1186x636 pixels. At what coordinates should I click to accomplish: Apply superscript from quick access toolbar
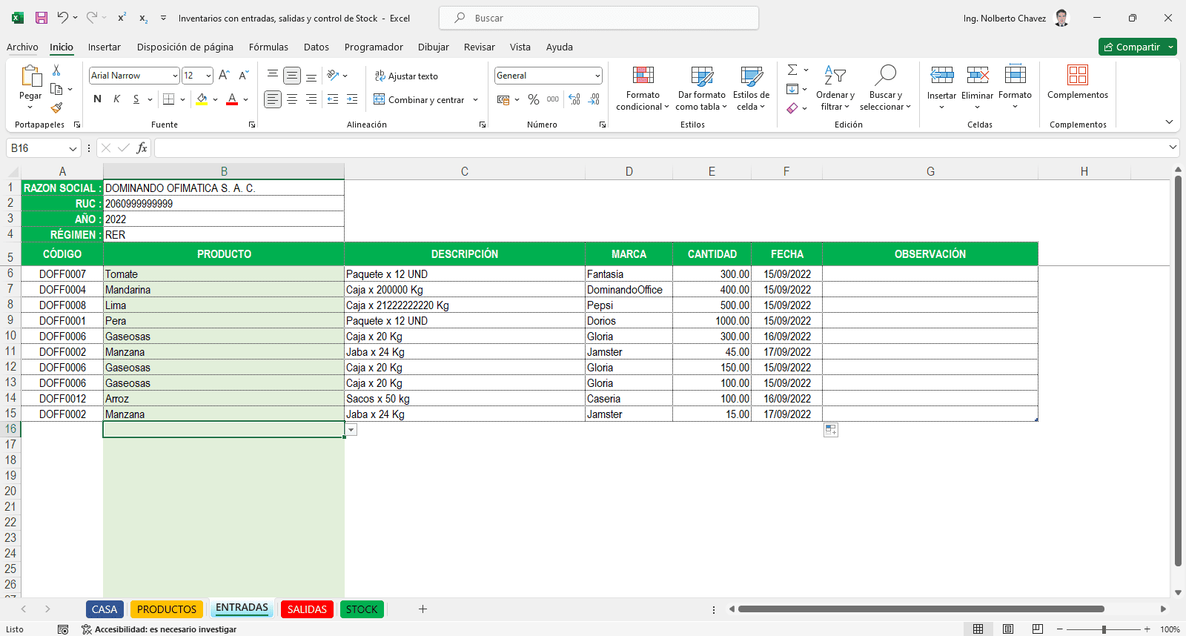(x=122, y=18)
